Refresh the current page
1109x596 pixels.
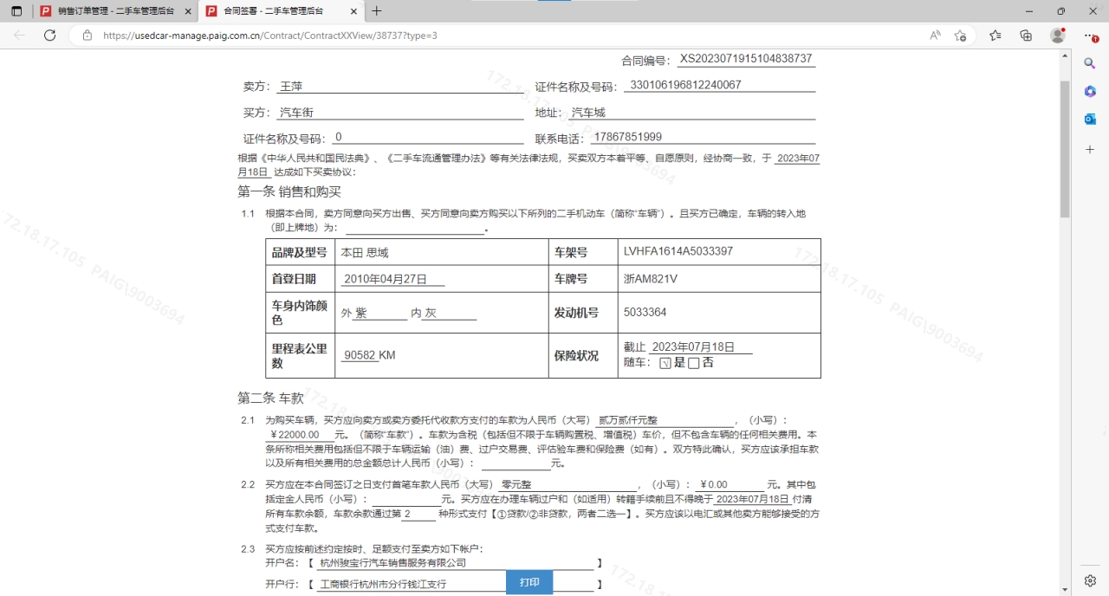pyautogui.click(x=49, y=36)
